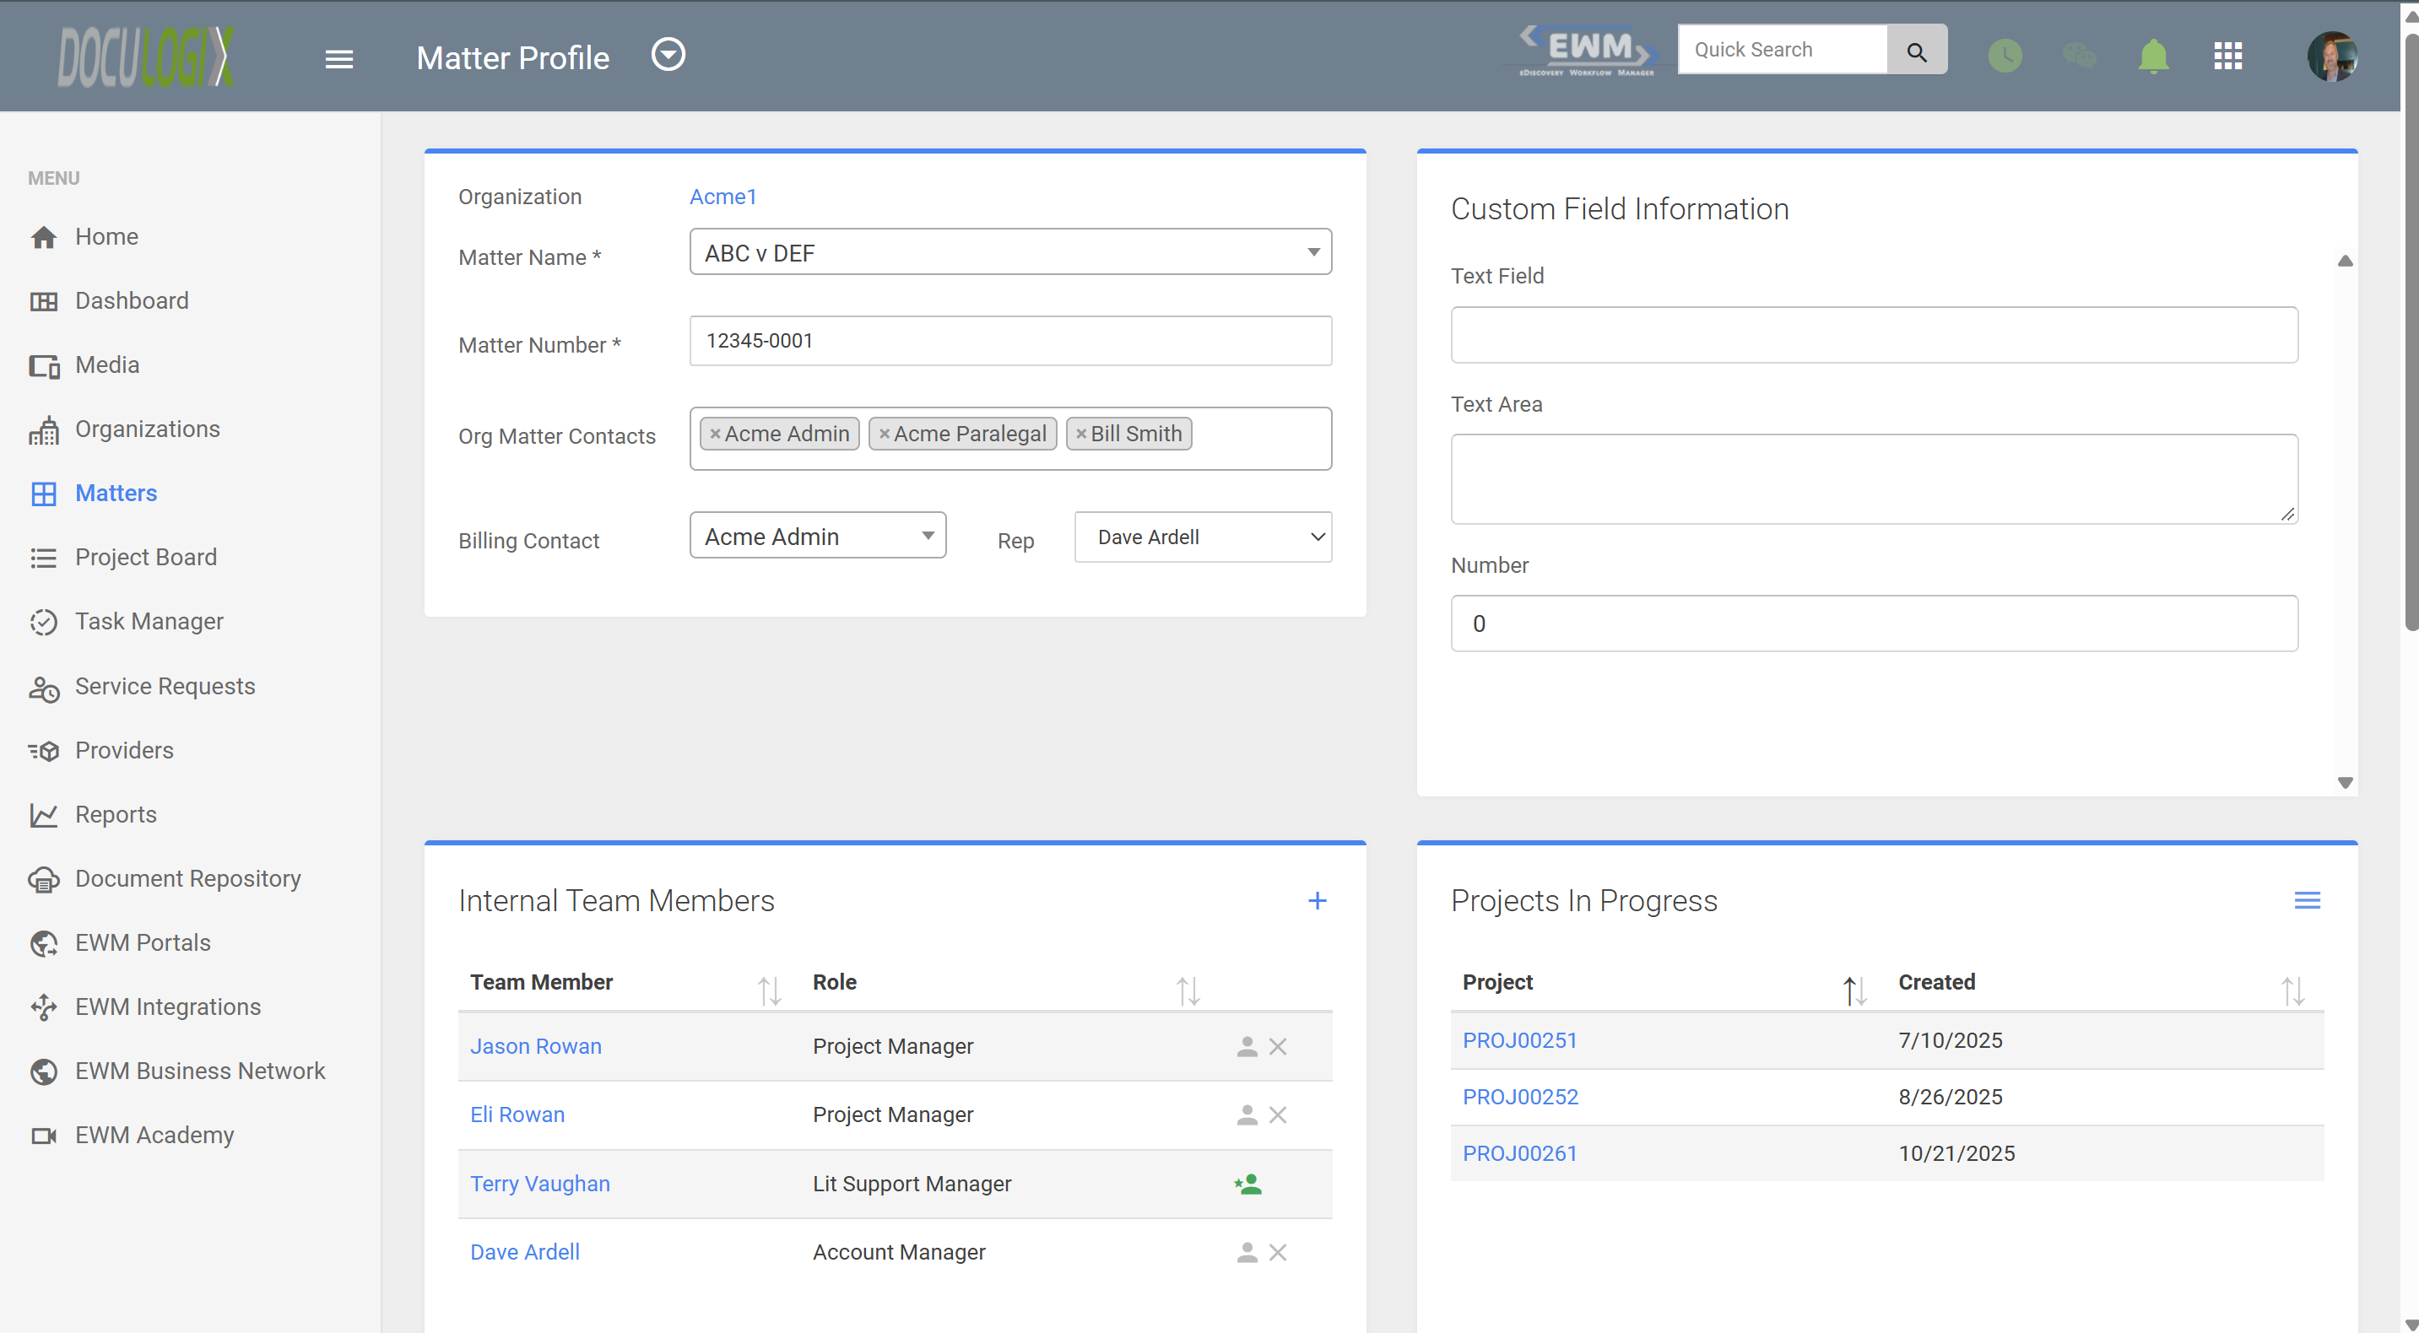Open Document Repository menu item

pyautogui.click(x=165, y=878)
